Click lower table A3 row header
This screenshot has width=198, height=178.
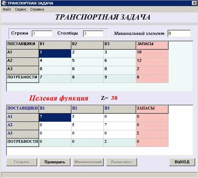(x=23, y=134)
